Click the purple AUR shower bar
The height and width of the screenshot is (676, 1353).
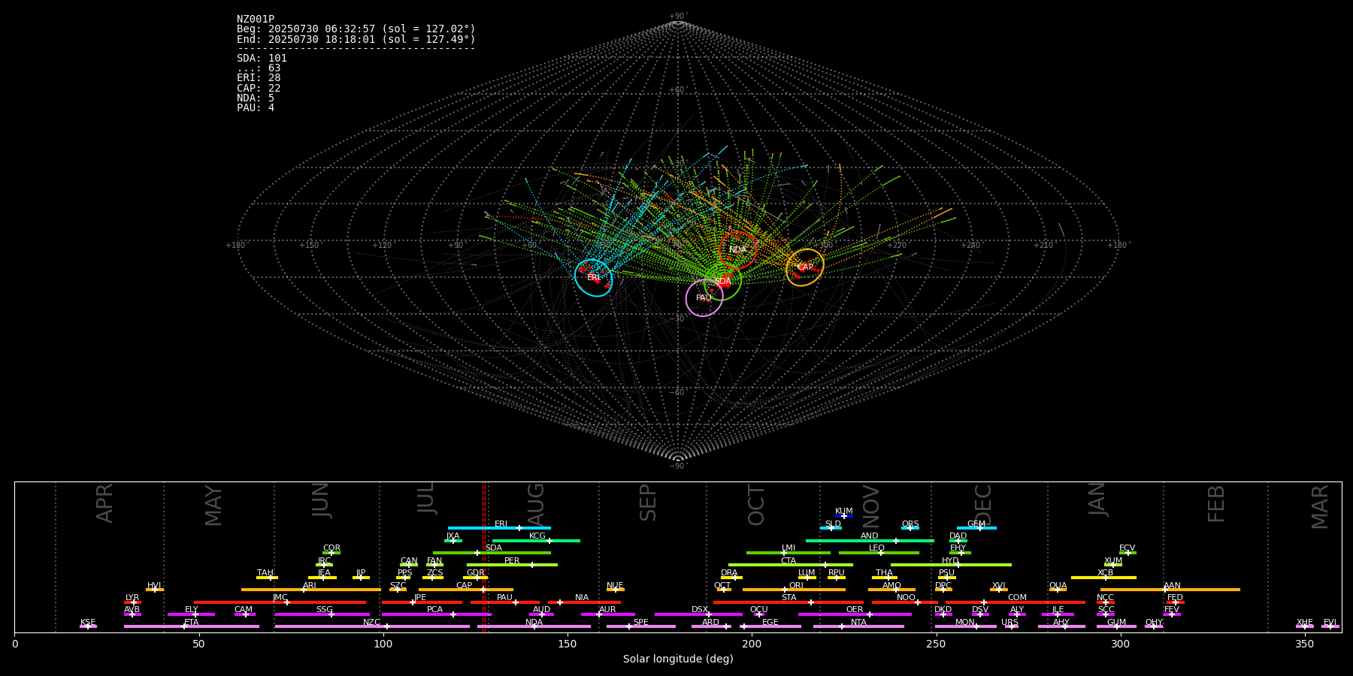click(607, 614)
